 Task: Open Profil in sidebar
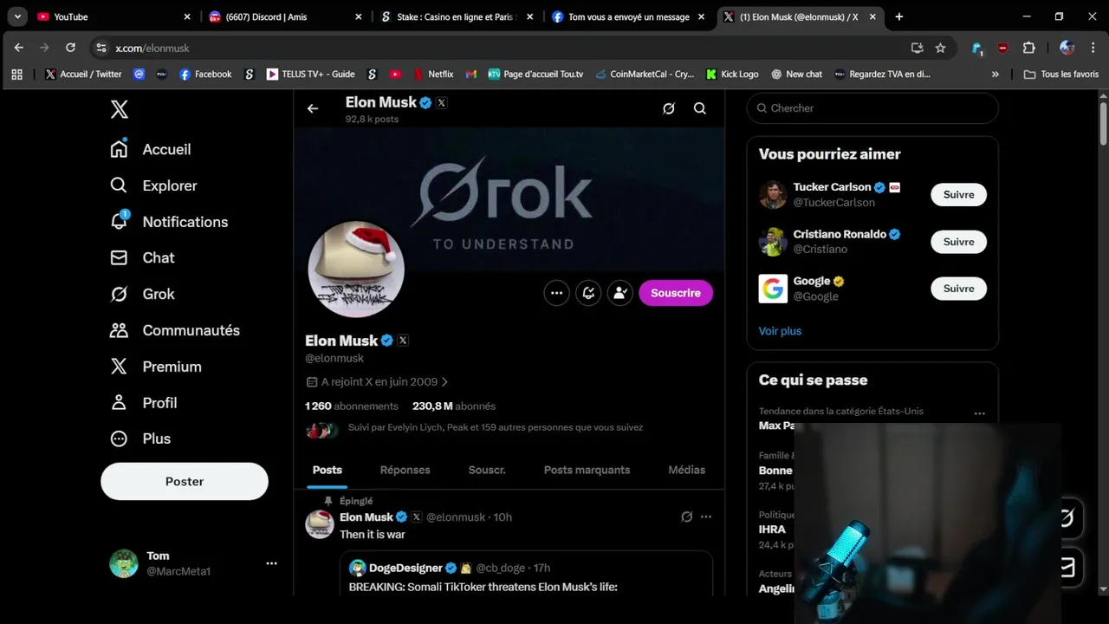click(x=144, y=403)
